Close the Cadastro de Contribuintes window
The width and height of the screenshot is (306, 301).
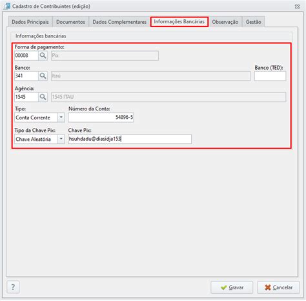click(297, 6)
